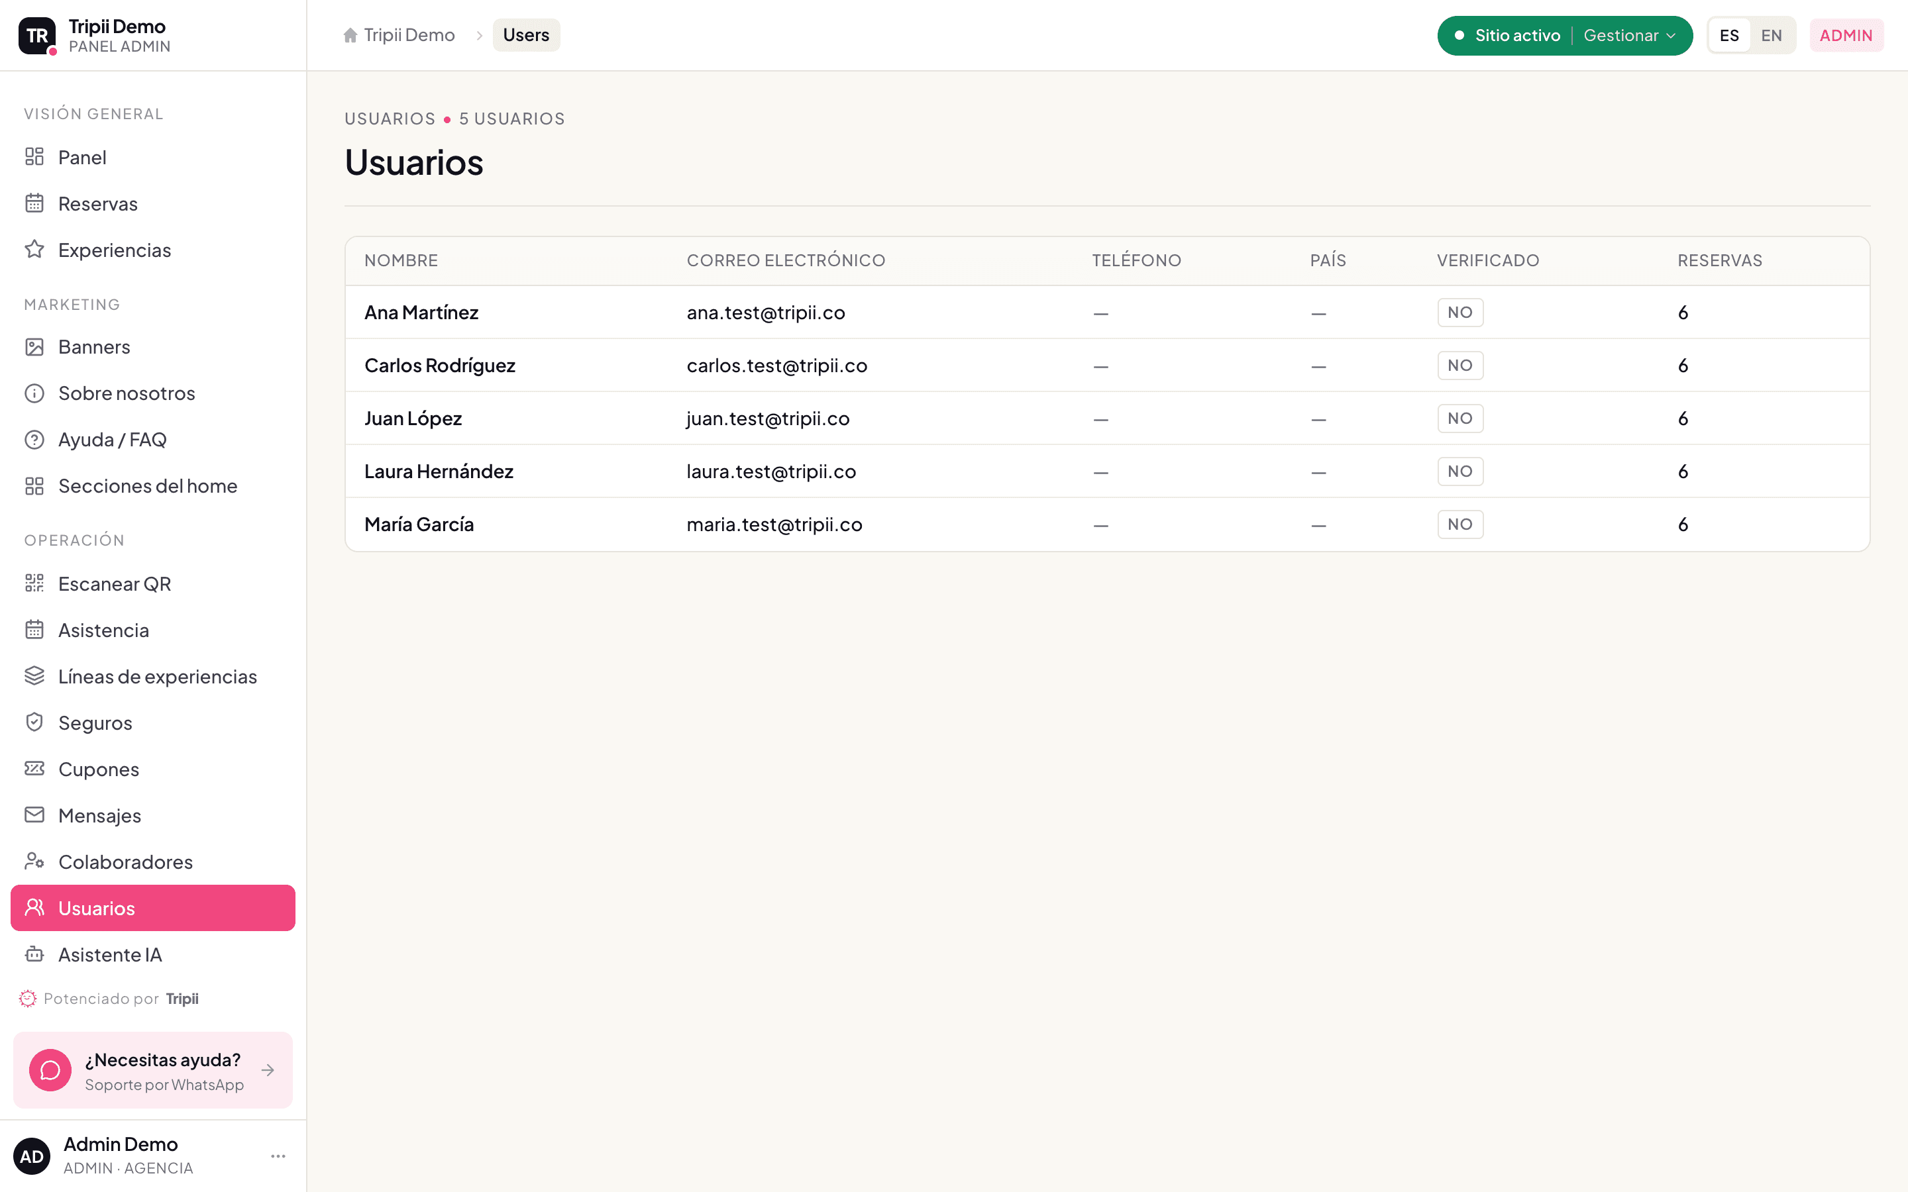Click the Tripii link in footer

point(182,999)
